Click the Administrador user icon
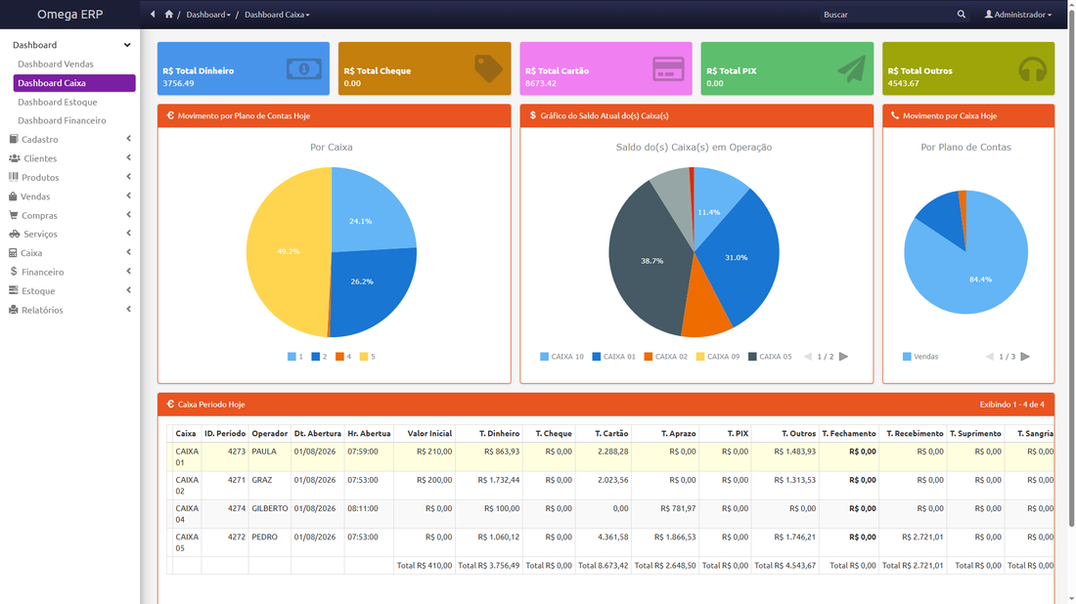 pos(989,15)
